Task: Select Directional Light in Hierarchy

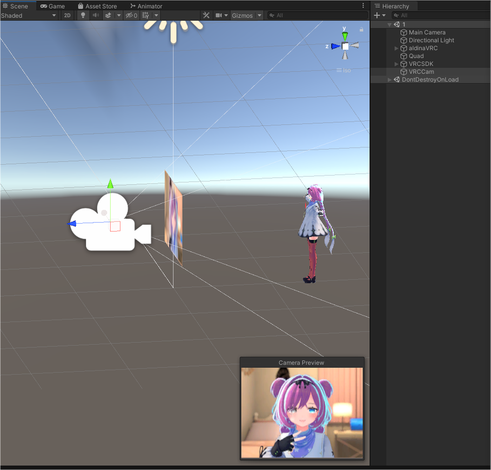Action: click(431, 40)
